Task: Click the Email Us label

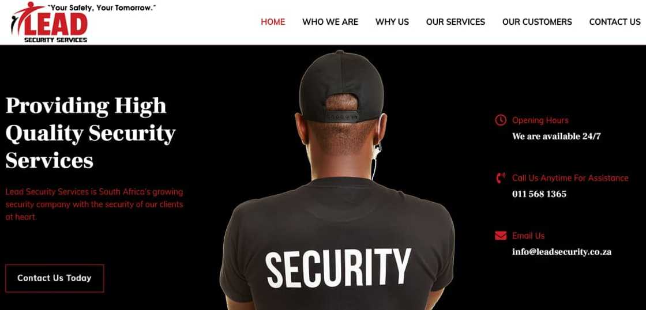Action: [528, 236]
